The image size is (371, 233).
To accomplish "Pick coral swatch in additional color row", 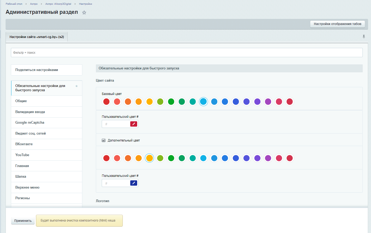I will pyautogui.click(x=117, y=158).
